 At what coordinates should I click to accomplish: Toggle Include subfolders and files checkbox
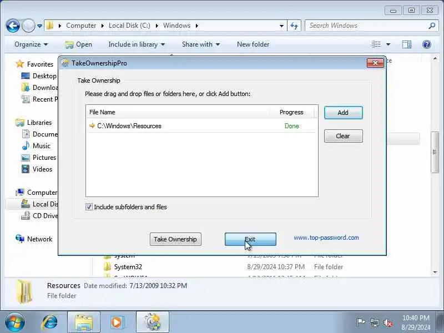[89, 207]
